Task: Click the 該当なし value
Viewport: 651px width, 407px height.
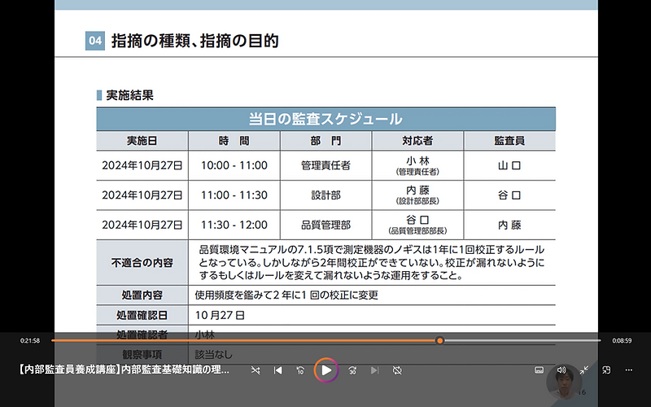Action: (x=213, y=355)
